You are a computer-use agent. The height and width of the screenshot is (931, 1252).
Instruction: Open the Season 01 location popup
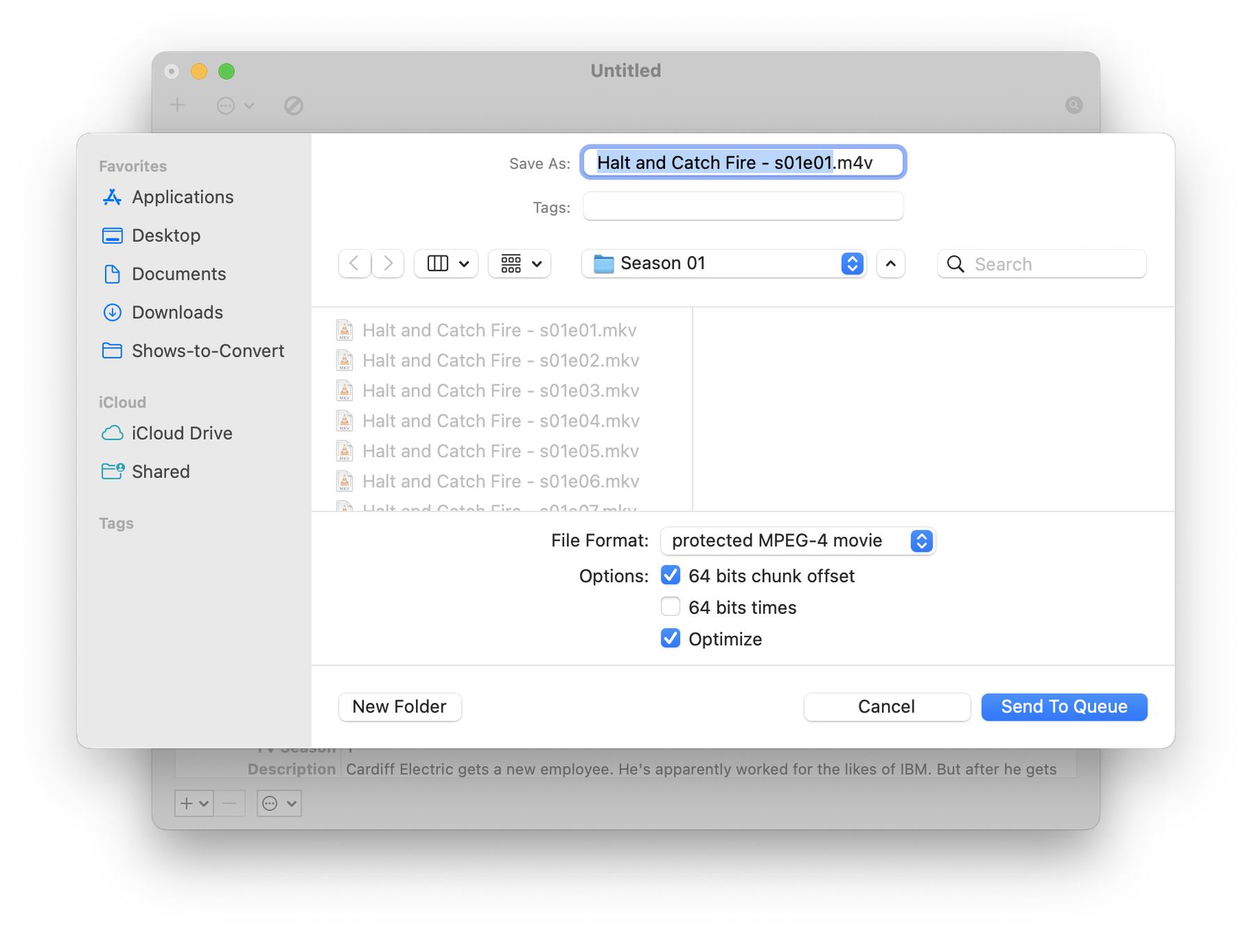click(x=723, y=263)
